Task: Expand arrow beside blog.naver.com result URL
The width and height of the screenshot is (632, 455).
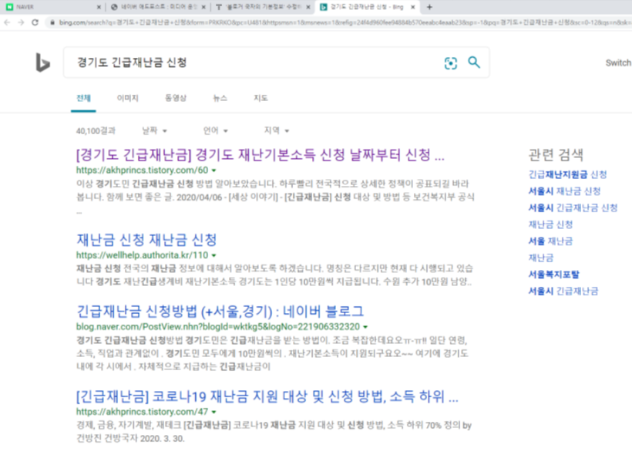Action: point(365,327)
